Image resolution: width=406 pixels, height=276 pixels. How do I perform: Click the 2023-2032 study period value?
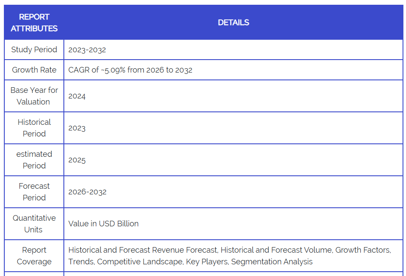pos(87,50)
